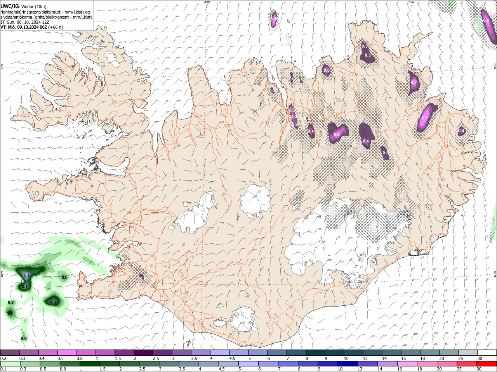Pick the pale green swatch after 0.1, bottom legend row
This screenshot has height=372, width=497.
[10, 363]
